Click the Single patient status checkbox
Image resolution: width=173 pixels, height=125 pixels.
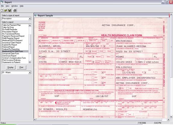coord(93,57)
